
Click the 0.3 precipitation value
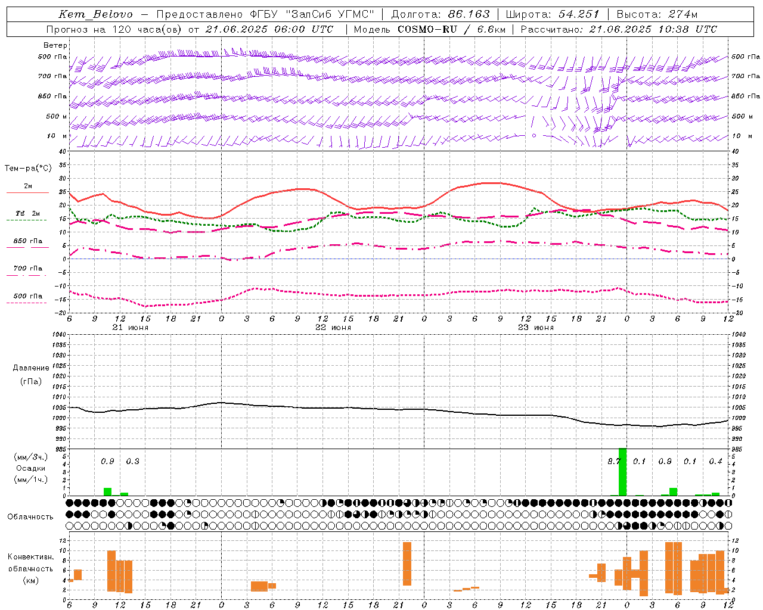click(x=132, y=462)
